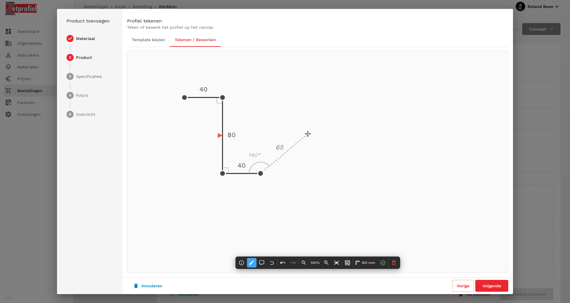Click Bestellingen breadcrumb link

[96, 7]
